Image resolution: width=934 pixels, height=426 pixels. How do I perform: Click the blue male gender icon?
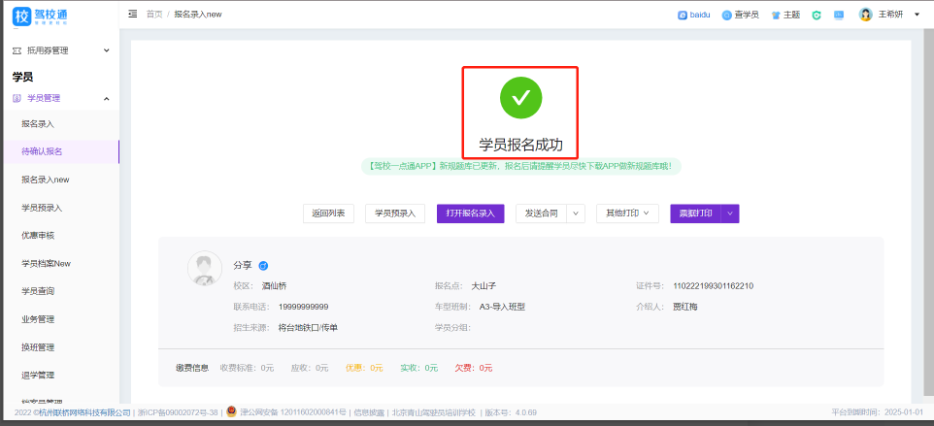(x=263, y=266)
